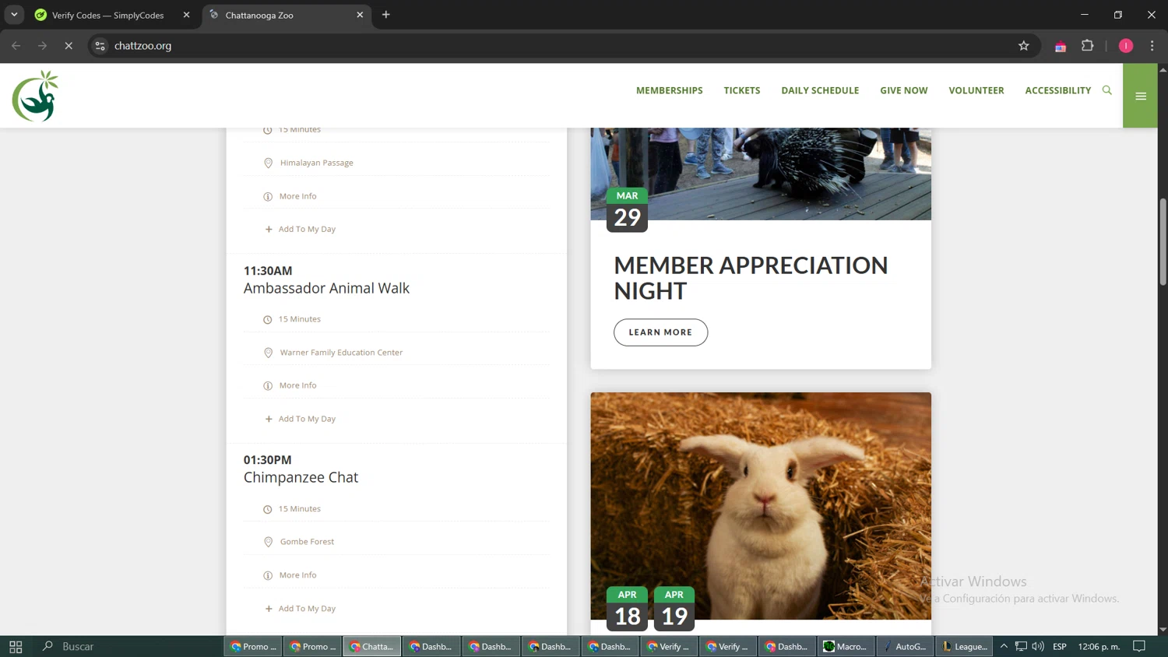The image size is (1168, 657).
Task: Open the Chrome profile avatar
Action: [x=1125, y=46]
